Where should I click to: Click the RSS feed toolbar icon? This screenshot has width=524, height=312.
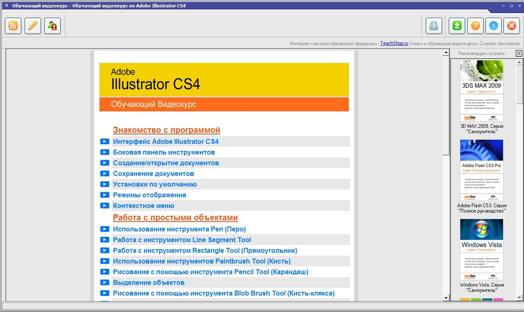[x=13, y=26]
